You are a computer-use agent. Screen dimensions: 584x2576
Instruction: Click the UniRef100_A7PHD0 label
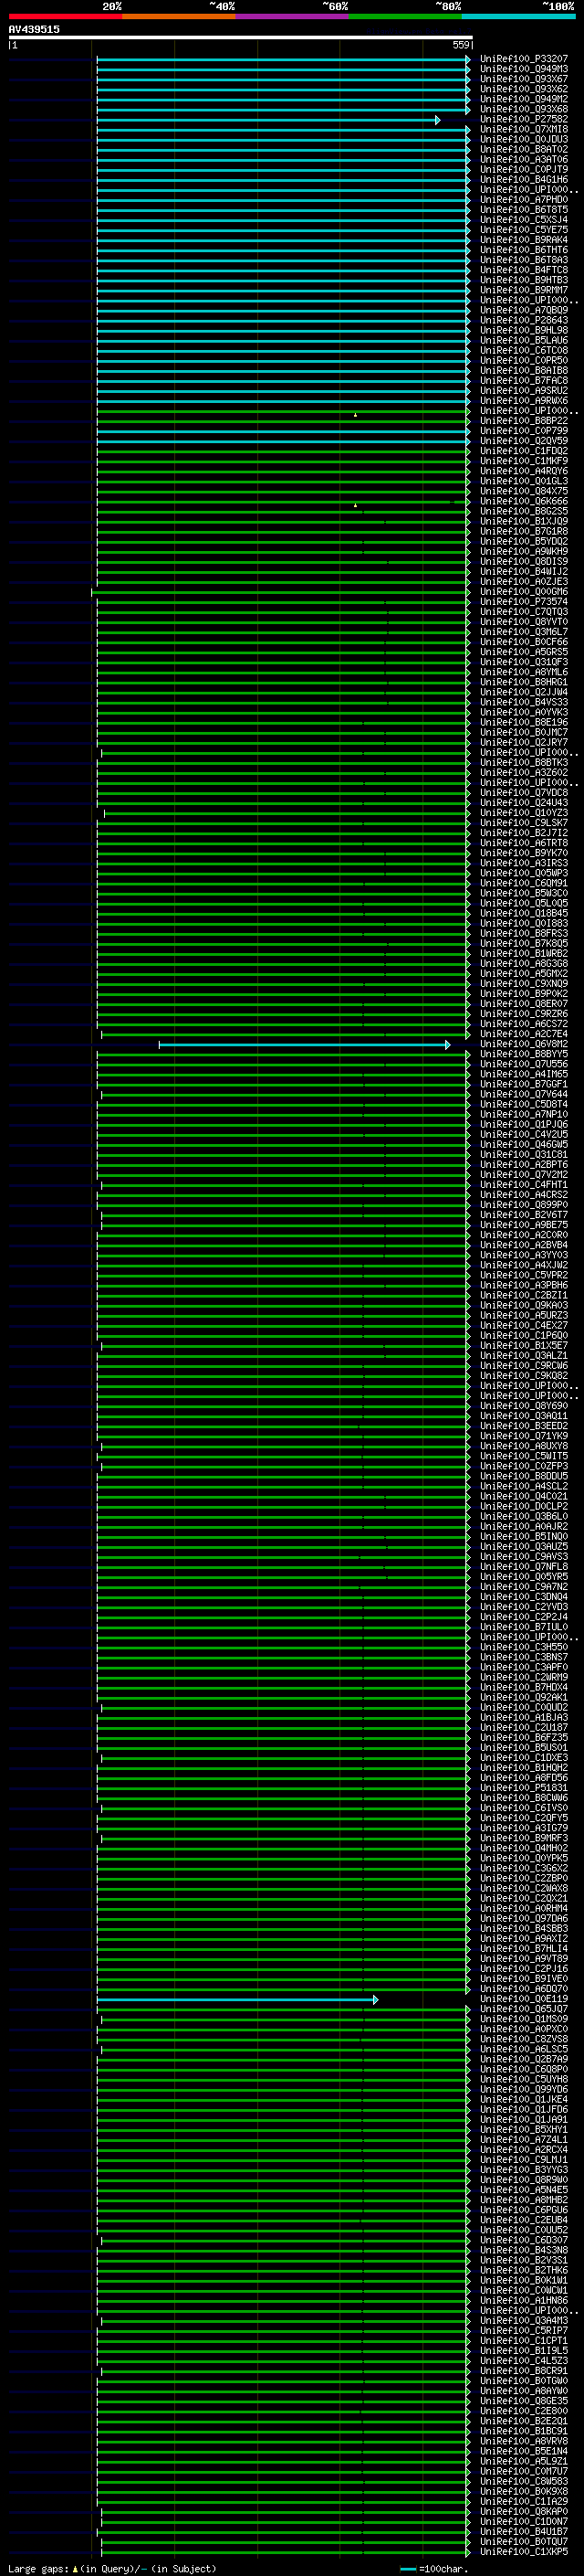[523, 200]
